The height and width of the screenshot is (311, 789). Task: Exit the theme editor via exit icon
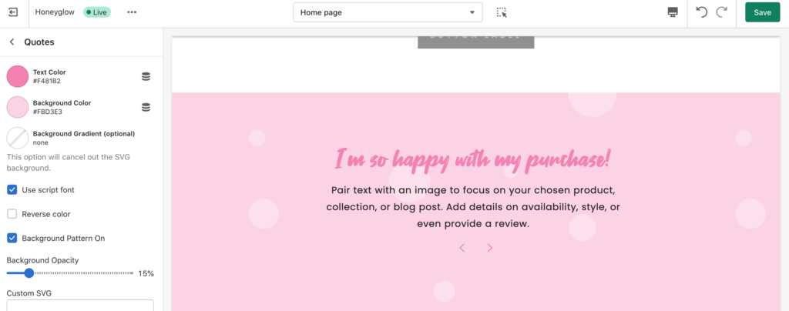click(13, 12)
